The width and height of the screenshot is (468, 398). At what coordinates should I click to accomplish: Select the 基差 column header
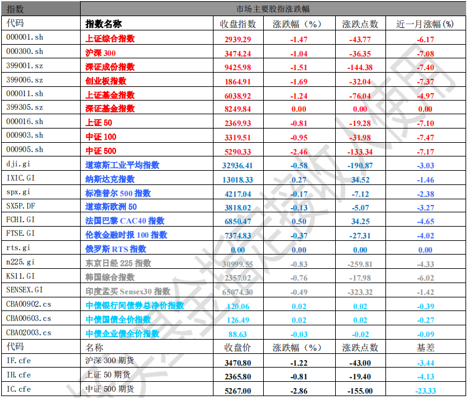pyautogui.click(x=425, y=348)
